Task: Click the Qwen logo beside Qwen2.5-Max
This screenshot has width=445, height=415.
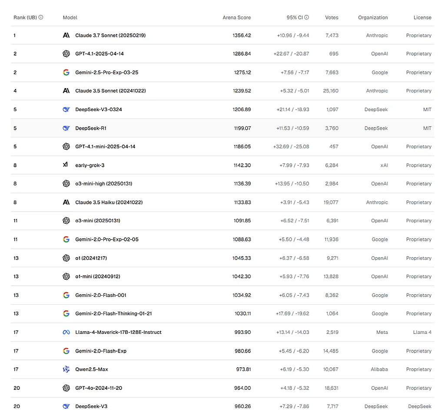Action: coord(66,369)
